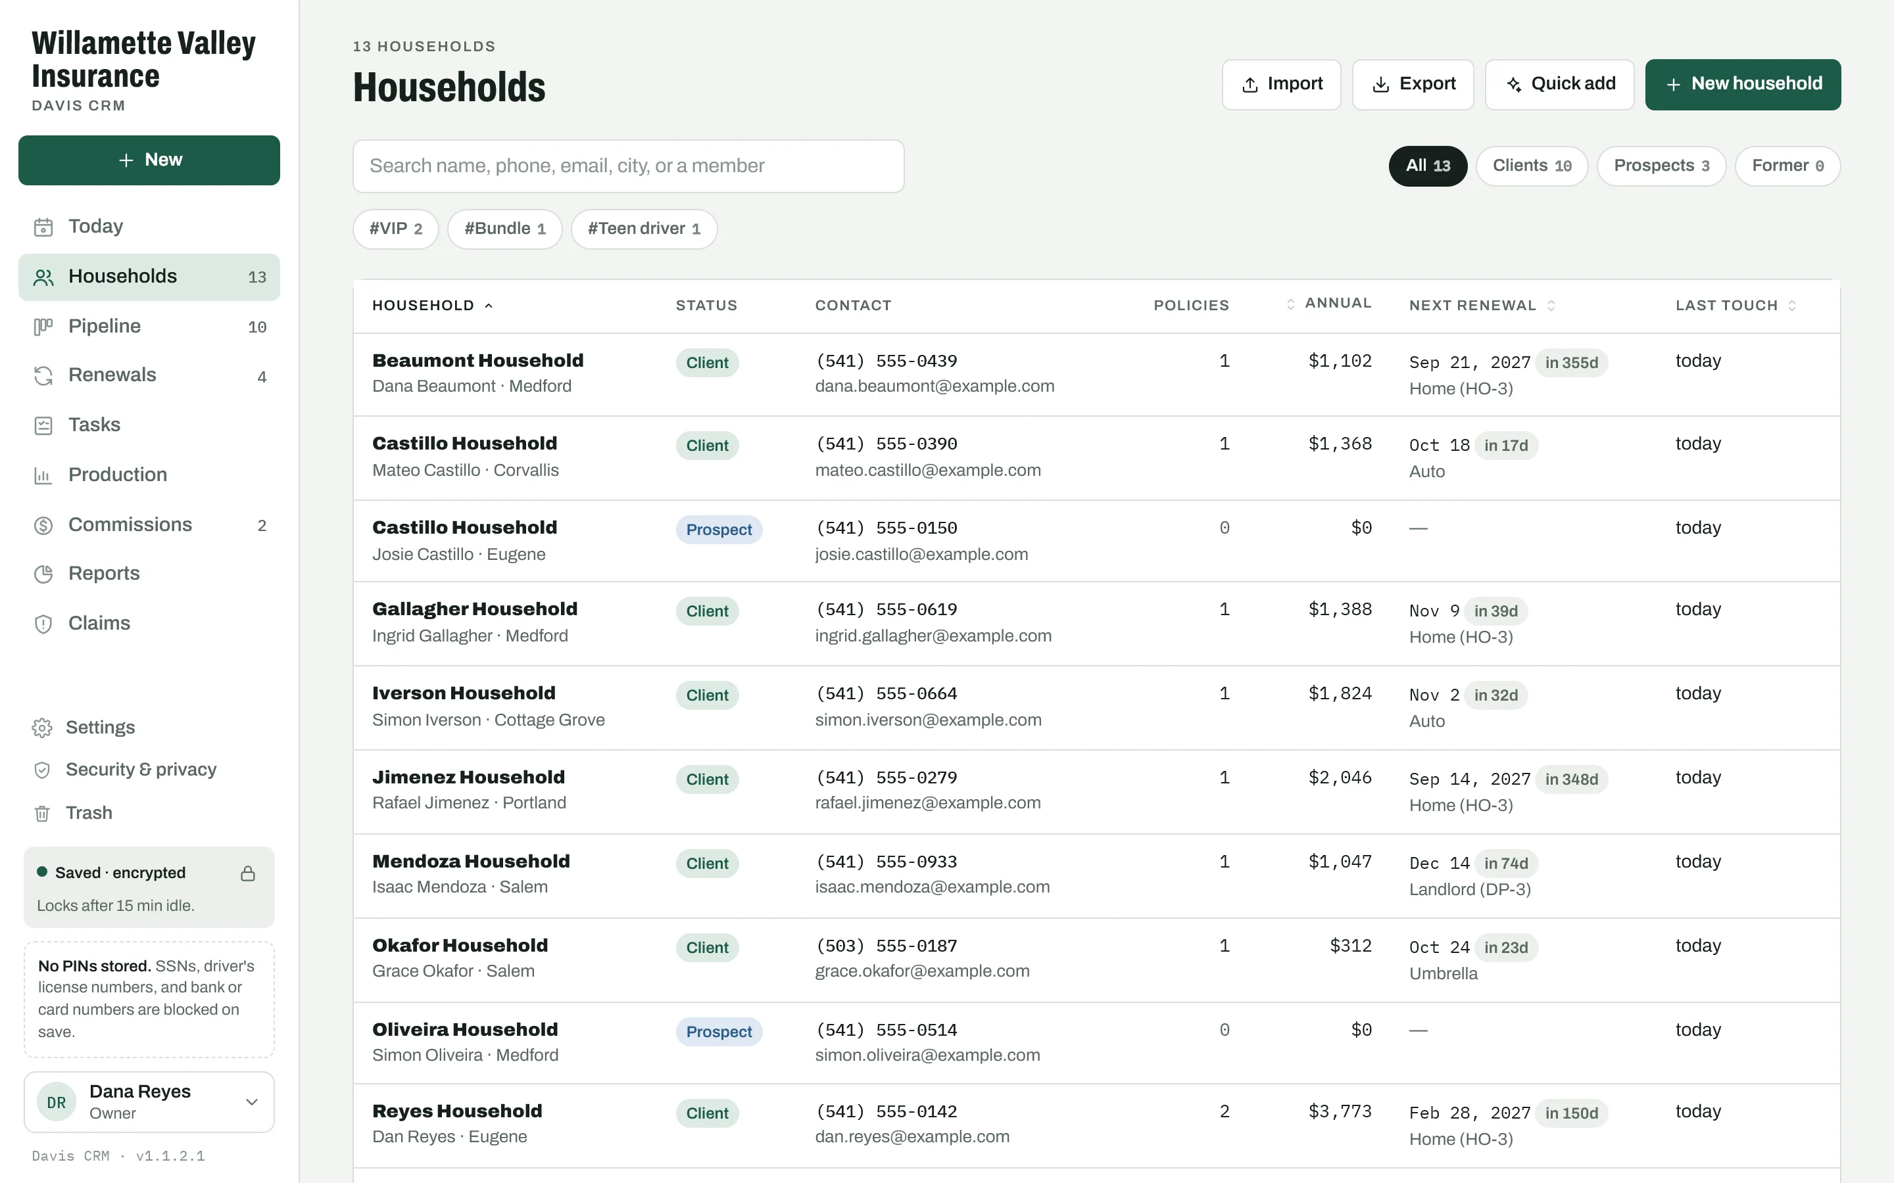Click the Security & privacy shield icon

(42, 770)
